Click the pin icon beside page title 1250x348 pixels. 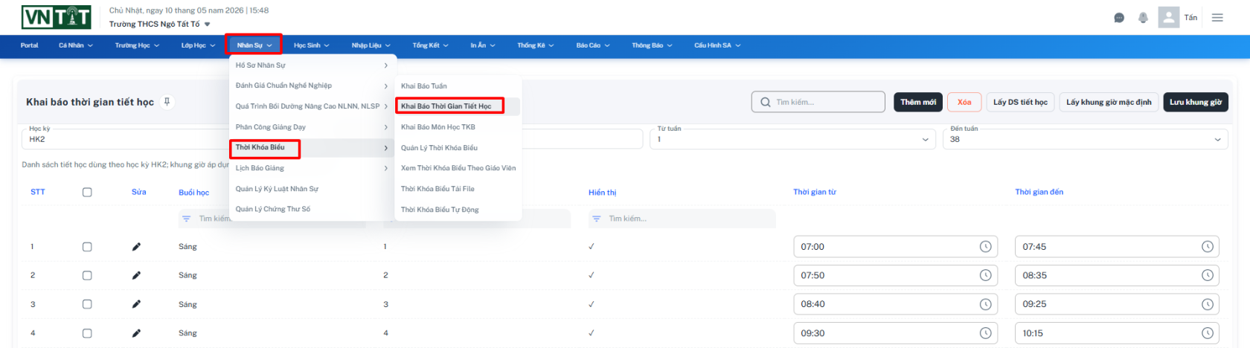[167, 102]
